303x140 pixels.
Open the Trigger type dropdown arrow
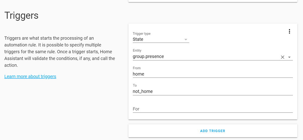point(186,39)
